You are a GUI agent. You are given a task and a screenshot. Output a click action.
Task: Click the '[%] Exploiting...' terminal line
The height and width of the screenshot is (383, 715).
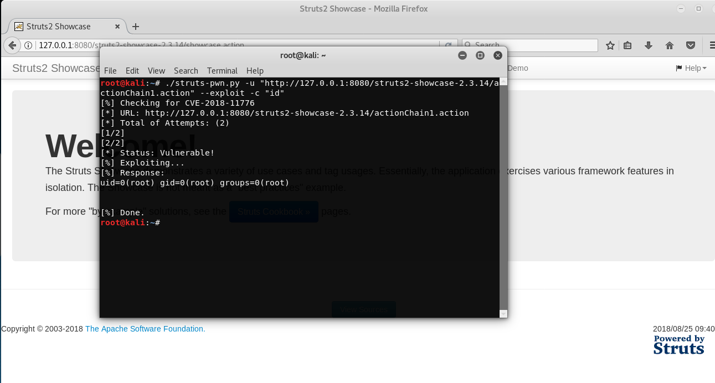[142, 163]
